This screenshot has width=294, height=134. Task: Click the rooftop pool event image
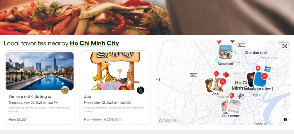pyautogui.click(x=40, y=71)
